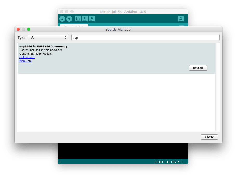Image resolution: width=237 pixels, height=177 pixels.
Task: Click the Save sketch down-arrow icon
Action: pos(92,19)
